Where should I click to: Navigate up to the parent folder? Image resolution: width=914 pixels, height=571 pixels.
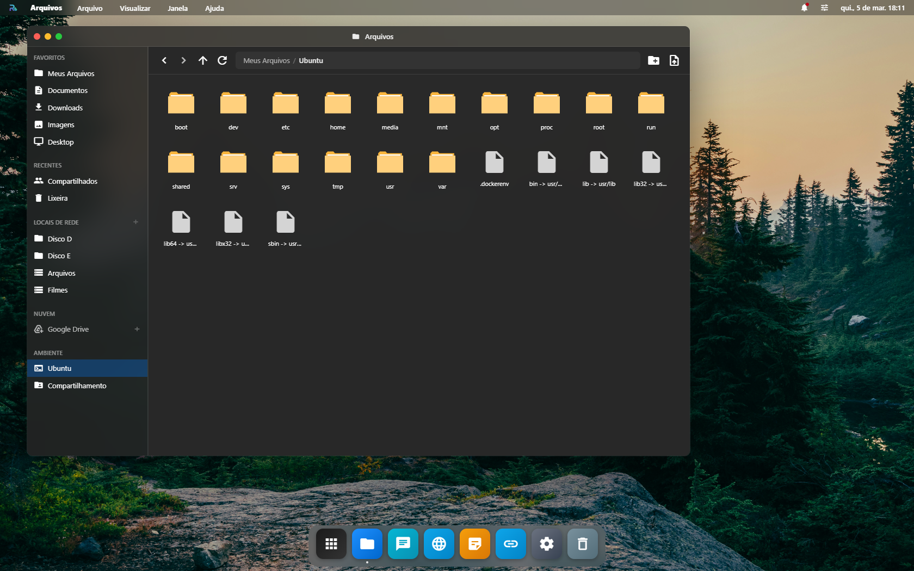pyautogui.click(x=202, y=60)
